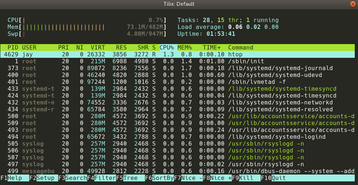
Task: Select the systemd-timesyncd row with PID 433
Action: coord(178,89)
